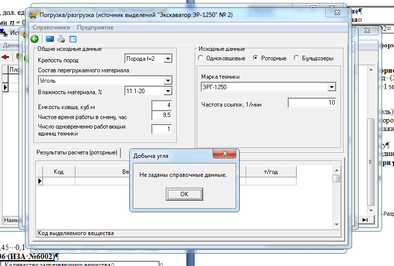Open the Состав перегружаемого материала dropdown
The width and height of the screenshot is (394, 266).
168,80
